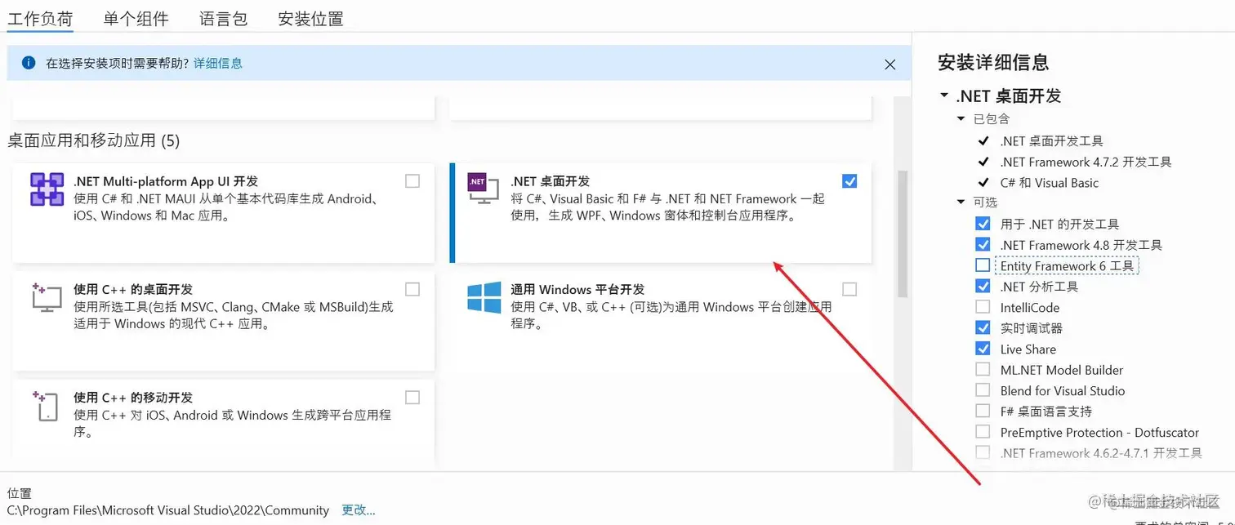Enable the Entity Framework 6 工具 checkbox
Viewport: 1235px width, 525px height.
point(983,265)
